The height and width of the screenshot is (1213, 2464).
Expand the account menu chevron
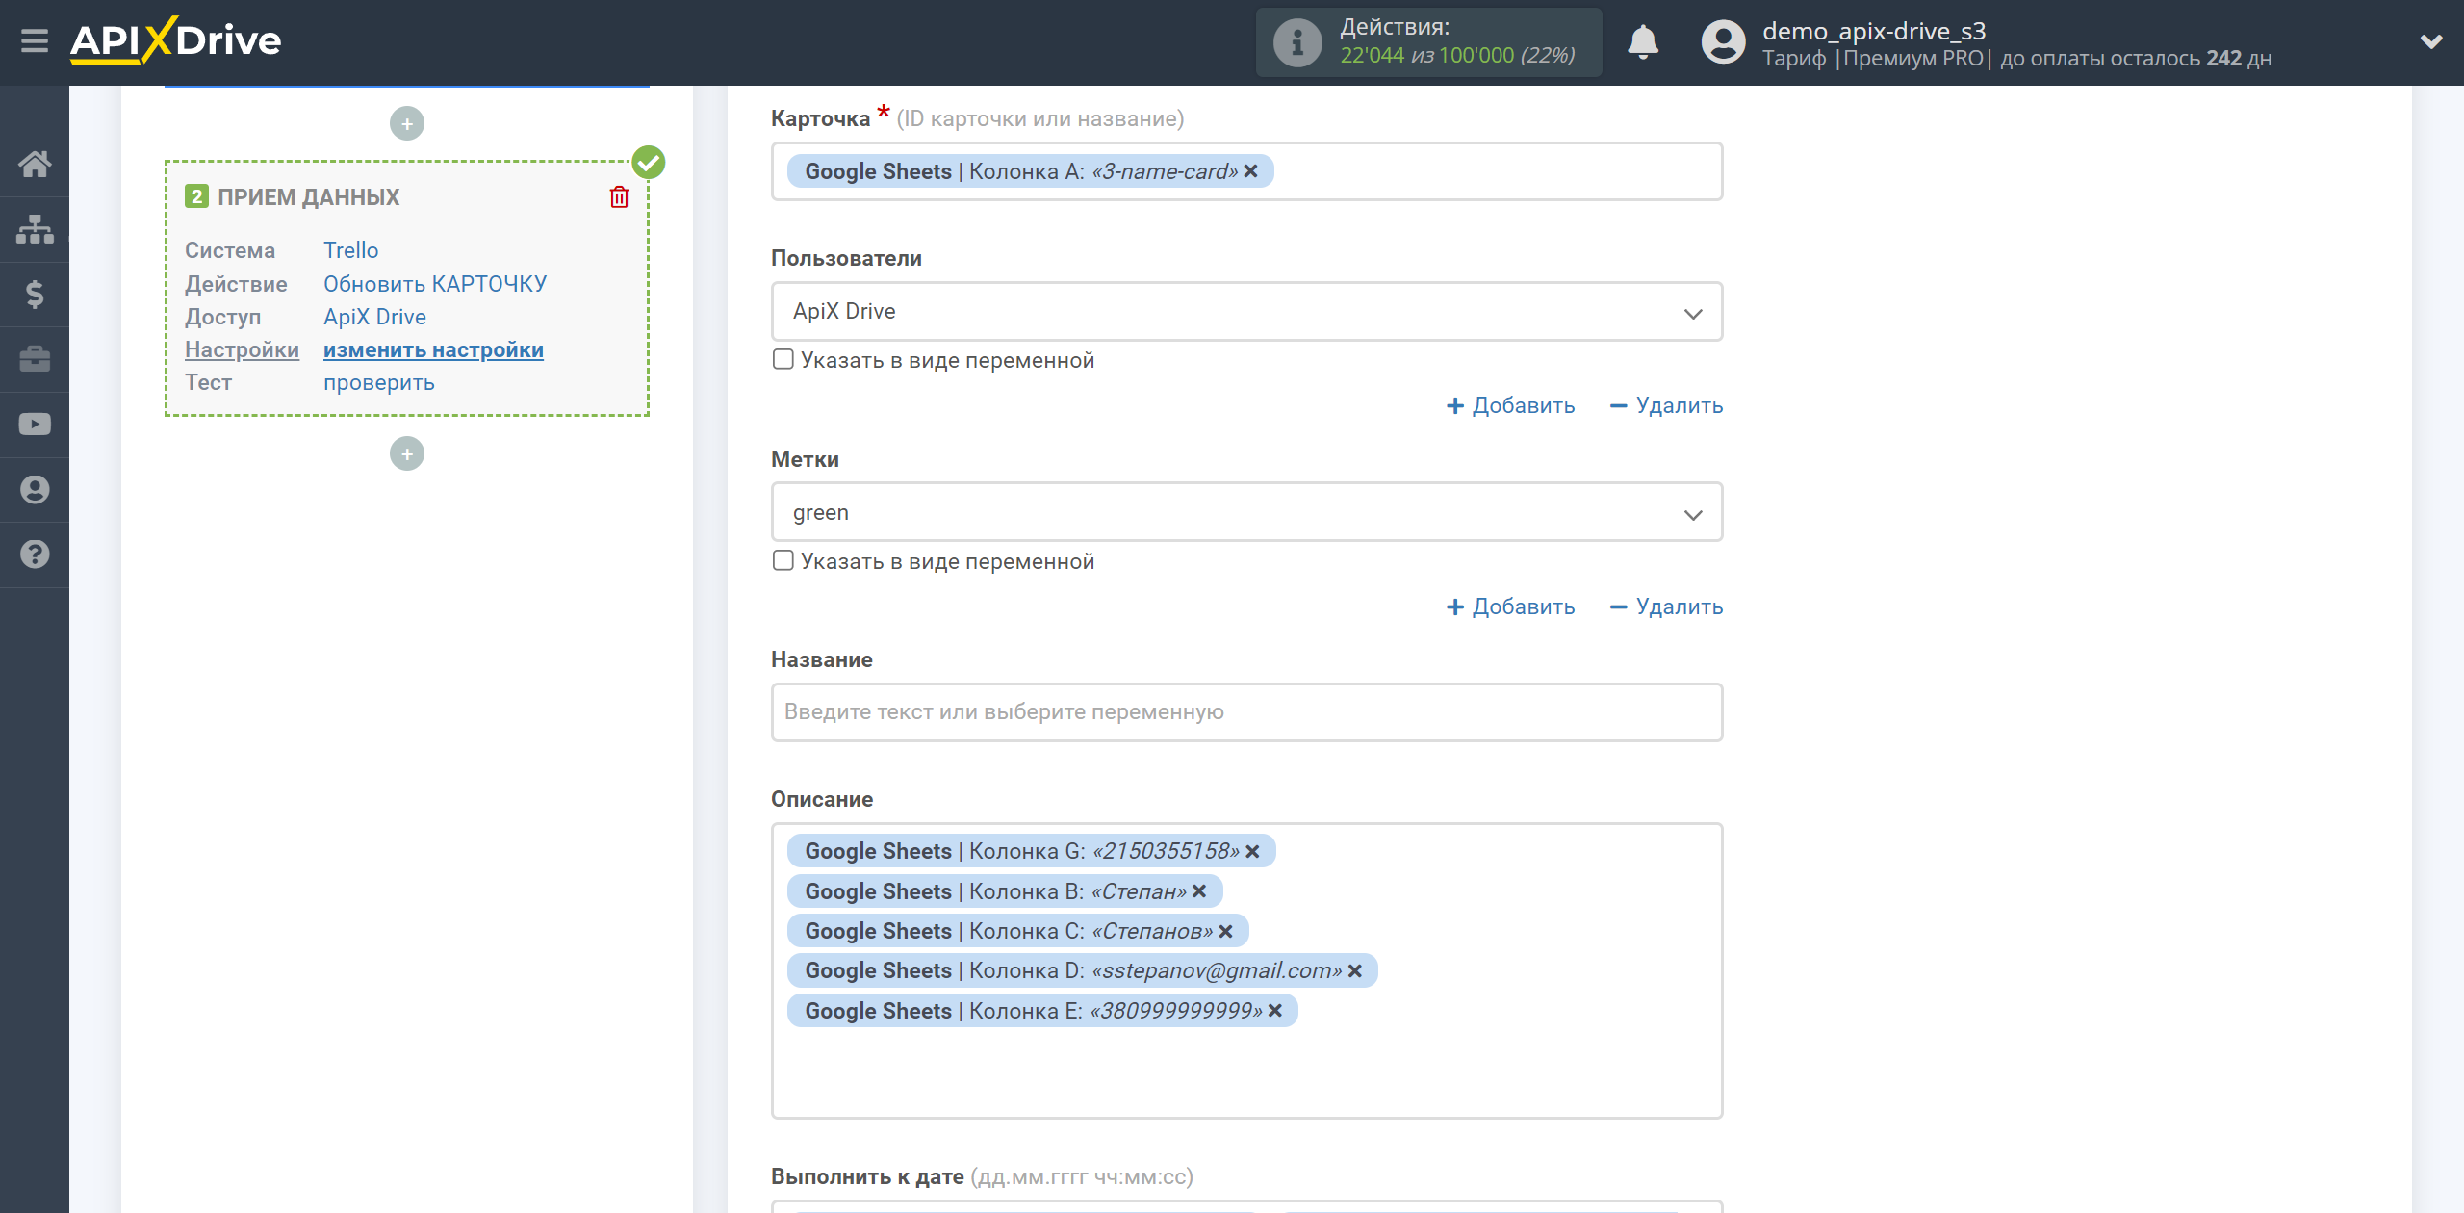pyautogui.click(x=2431, y=41)
